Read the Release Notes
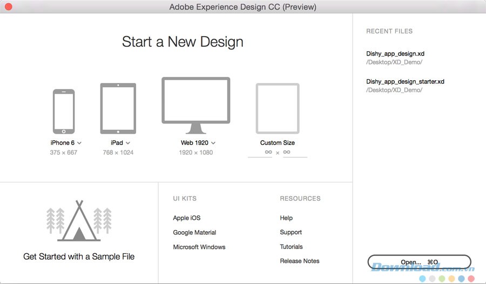The image size is (486, 284). (x=299, y=261)
